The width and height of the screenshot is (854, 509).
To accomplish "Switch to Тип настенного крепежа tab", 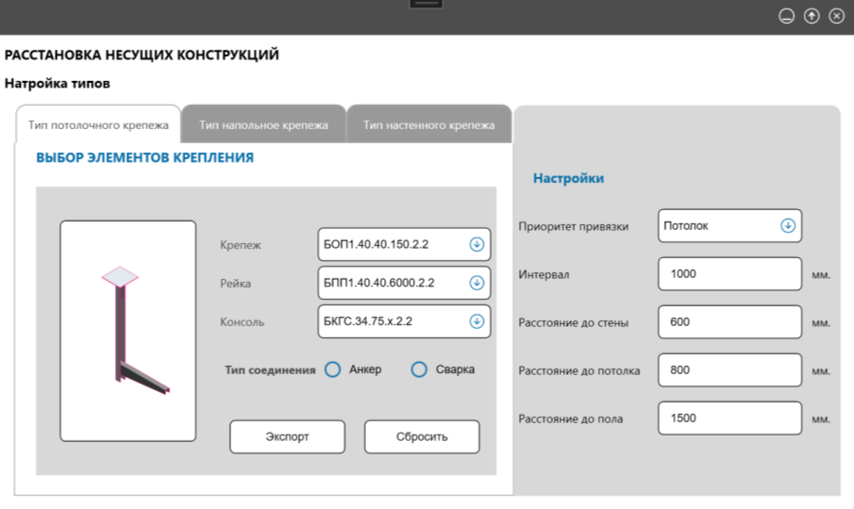I will pyautogui.click(x=428, y=124).
